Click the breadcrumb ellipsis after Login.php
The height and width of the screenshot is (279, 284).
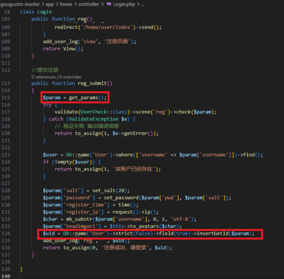(143, 4)
